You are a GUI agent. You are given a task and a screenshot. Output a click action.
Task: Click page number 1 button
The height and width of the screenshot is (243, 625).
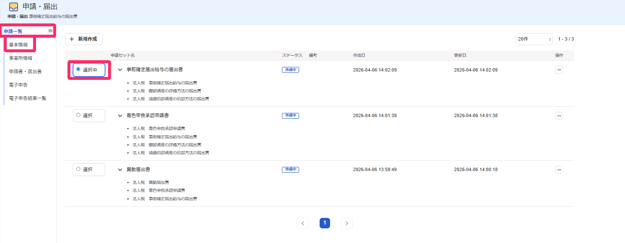325,223
